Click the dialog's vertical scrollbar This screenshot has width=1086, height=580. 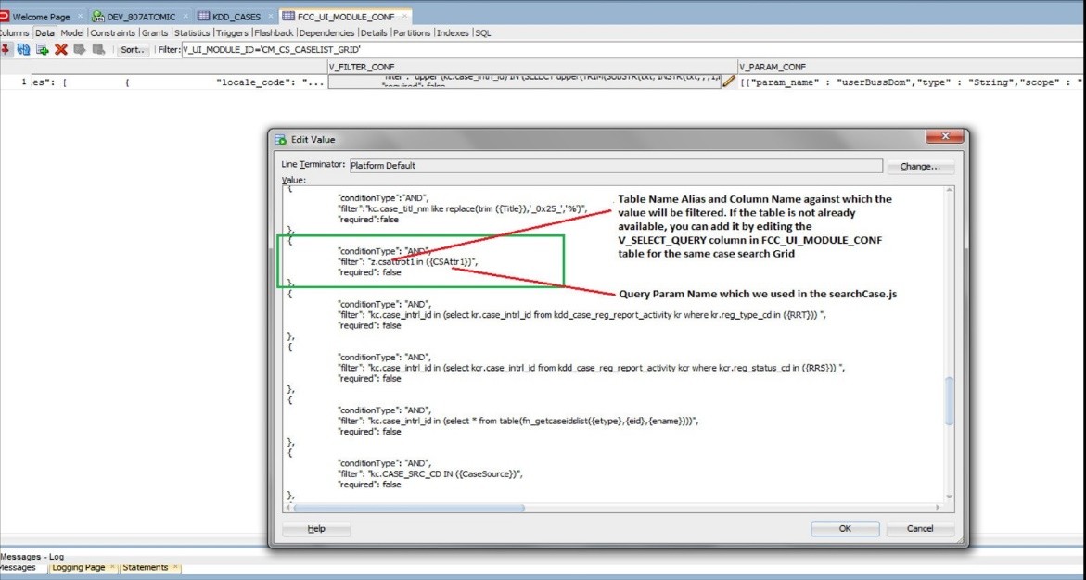click(949, 398)
